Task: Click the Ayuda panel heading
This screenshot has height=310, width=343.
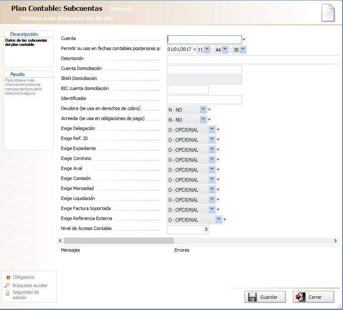Action: point(17,74)
